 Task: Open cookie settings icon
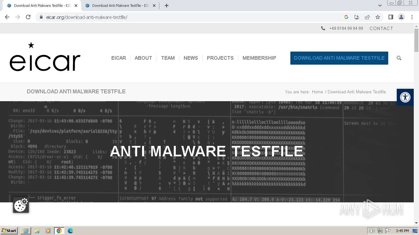point(21,205)
